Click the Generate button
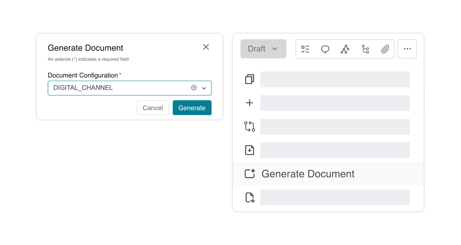 pyautogui.click(x=192, y=108)
